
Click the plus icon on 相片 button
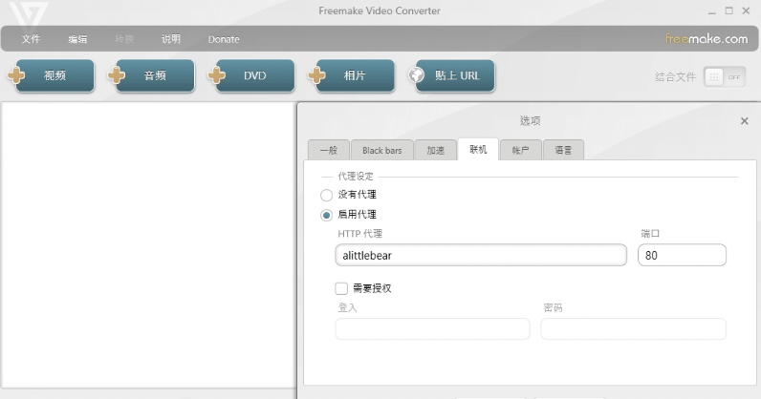click(x=316, y=75)
